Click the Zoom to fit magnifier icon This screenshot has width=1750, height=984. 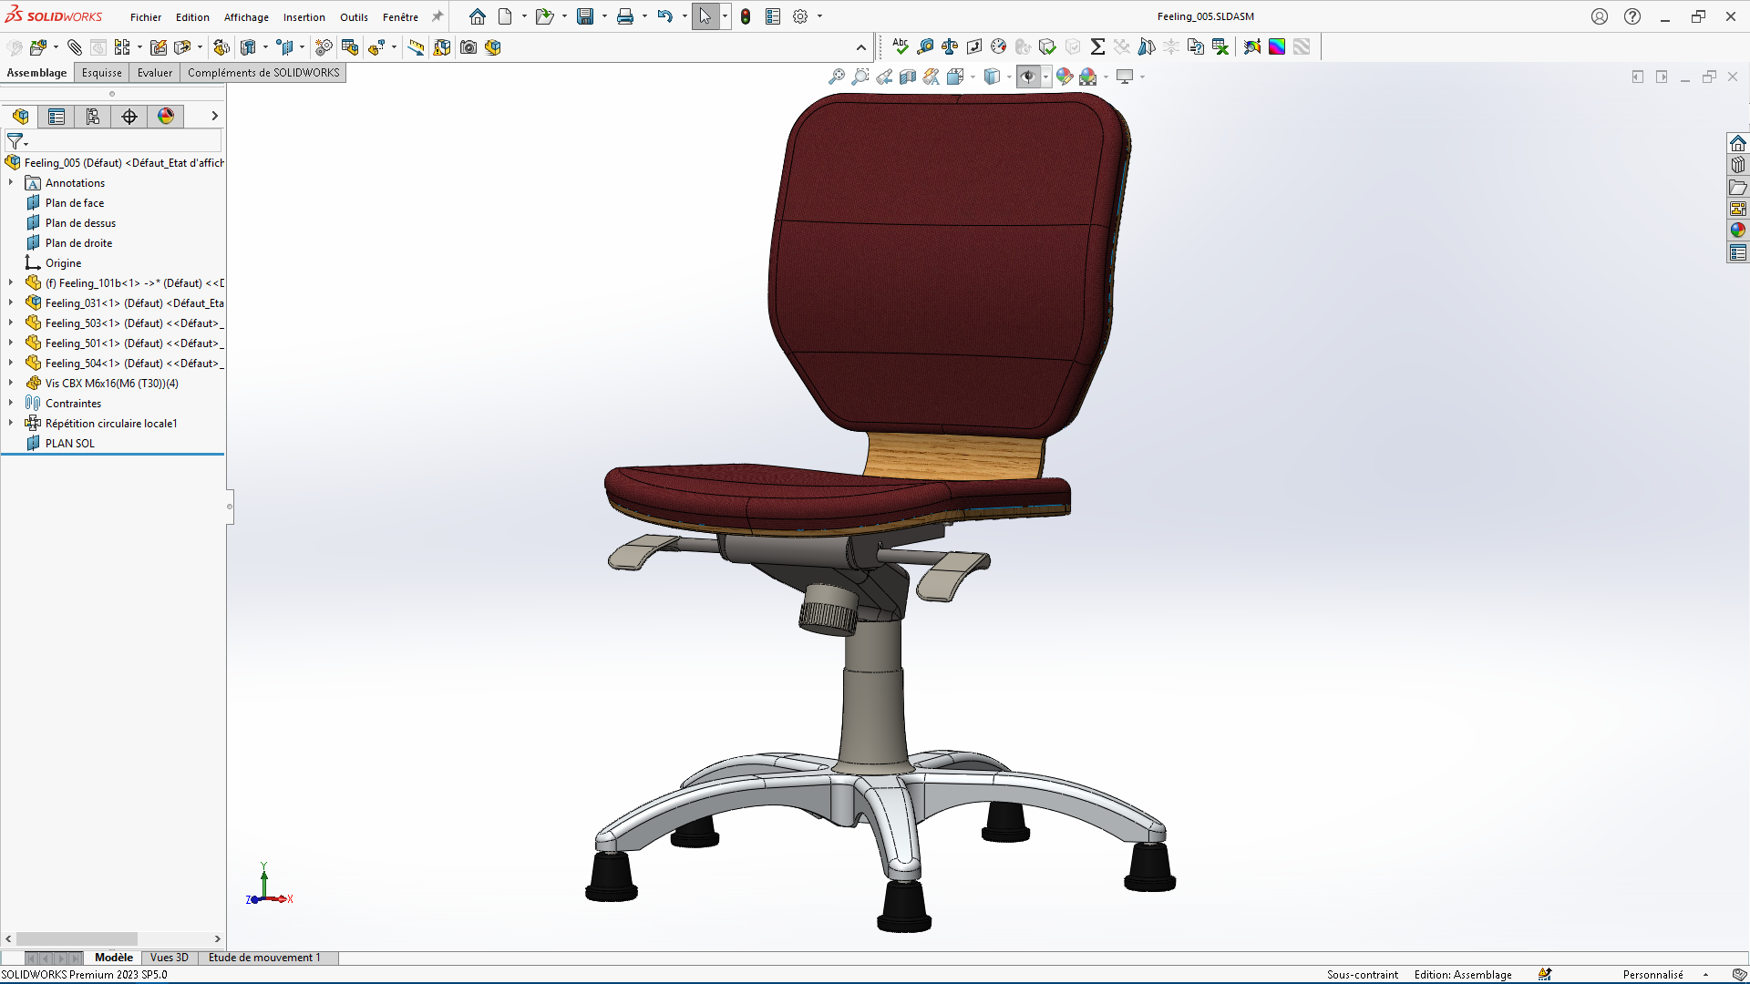[x=836, y=77]
